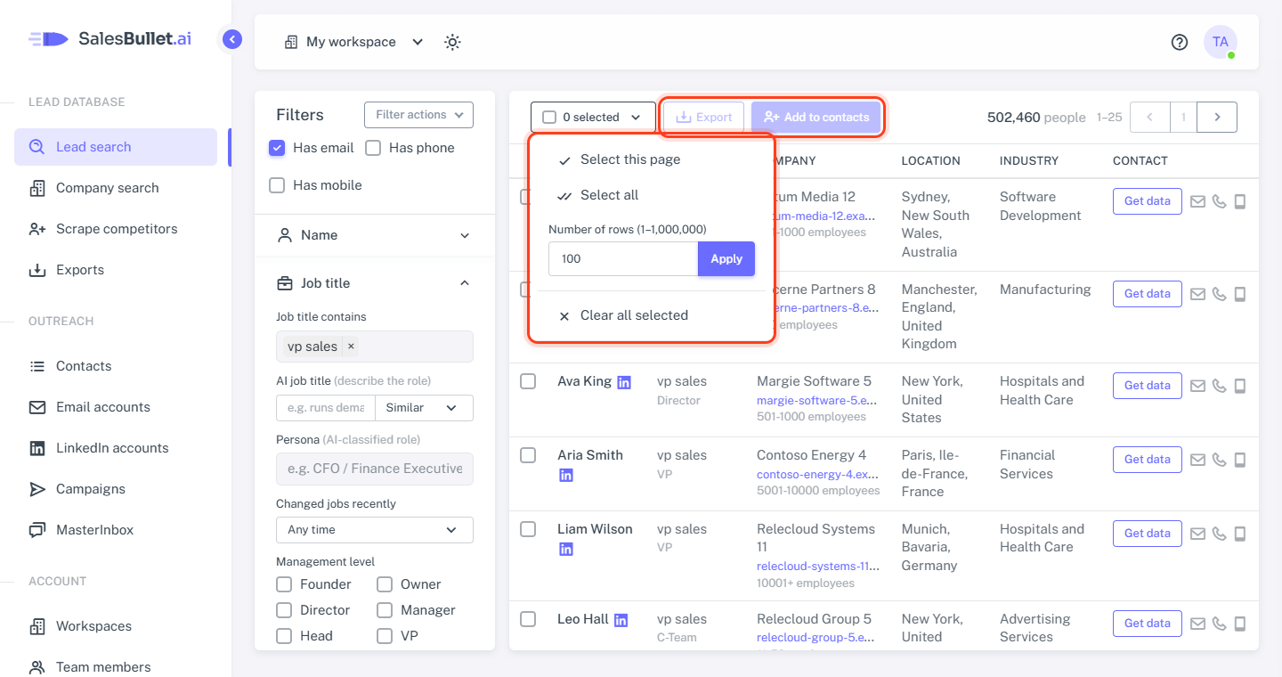Click Aria Smith's LinkedIn icon
This screenshot has width=1282, height=677.
tap(565, 476)
